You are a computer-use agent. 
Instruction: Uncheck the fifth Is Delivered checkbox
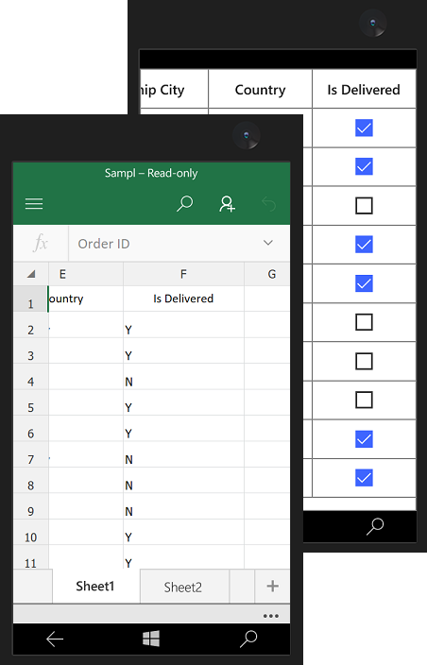(364, 283)
